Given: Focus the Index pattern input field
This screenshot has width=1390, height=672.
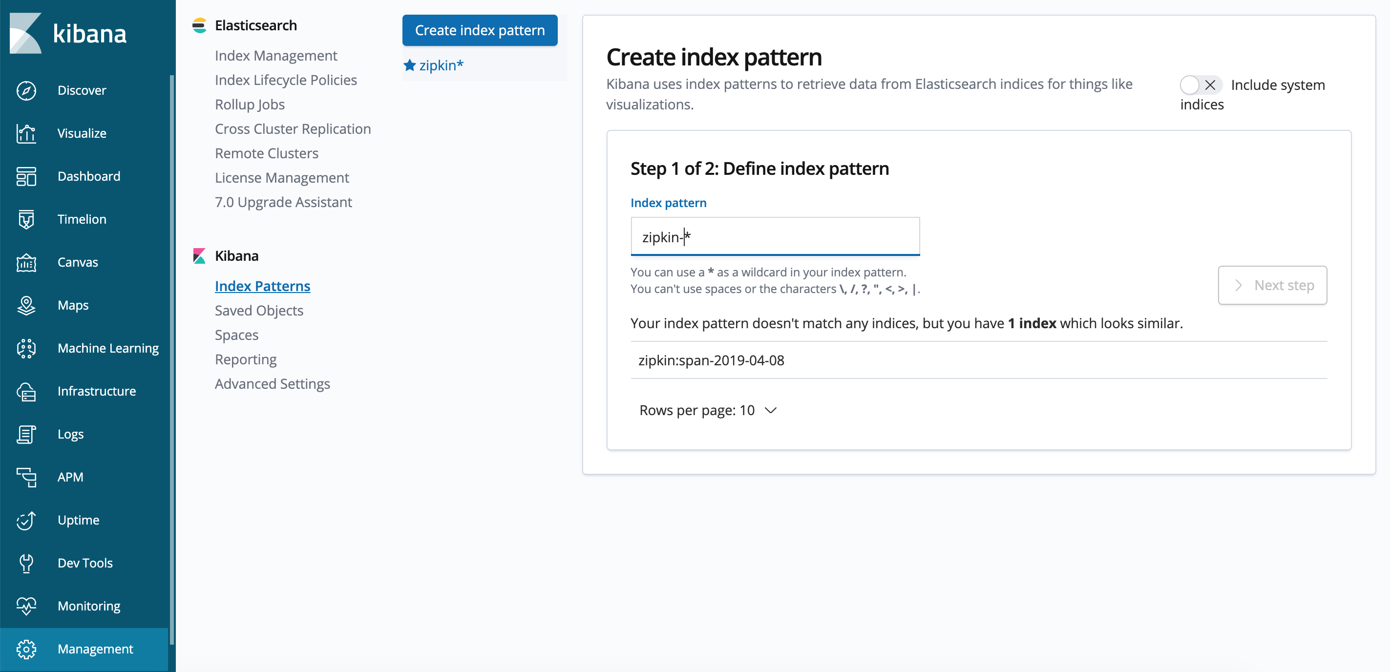Looking at the screenshot, I should tap(775, 236).
